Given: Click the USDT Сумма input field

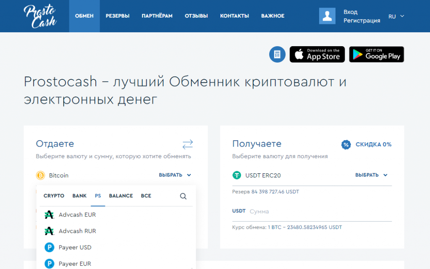Looking at the screenshot, I should pos(319,212).
